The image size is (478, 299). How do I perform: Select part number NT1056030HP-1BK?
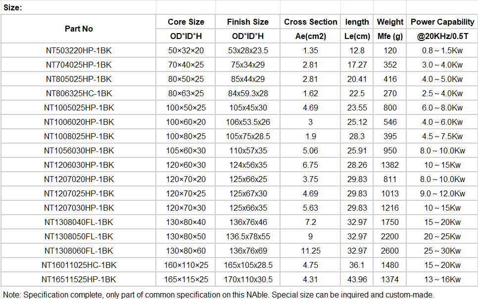(x=79, y=150)
